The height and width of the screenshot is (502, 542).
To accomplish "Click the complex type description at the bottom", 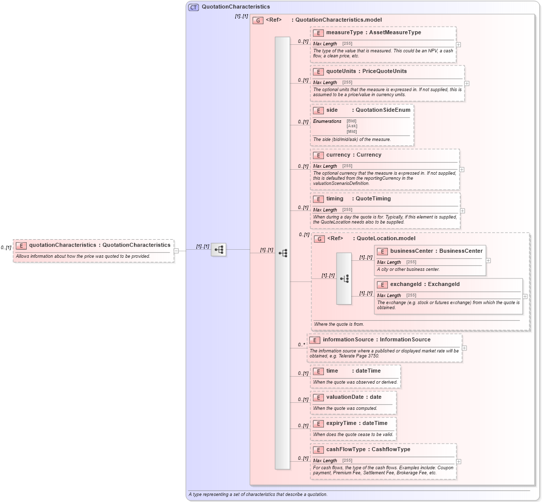I will coord(258,495).
